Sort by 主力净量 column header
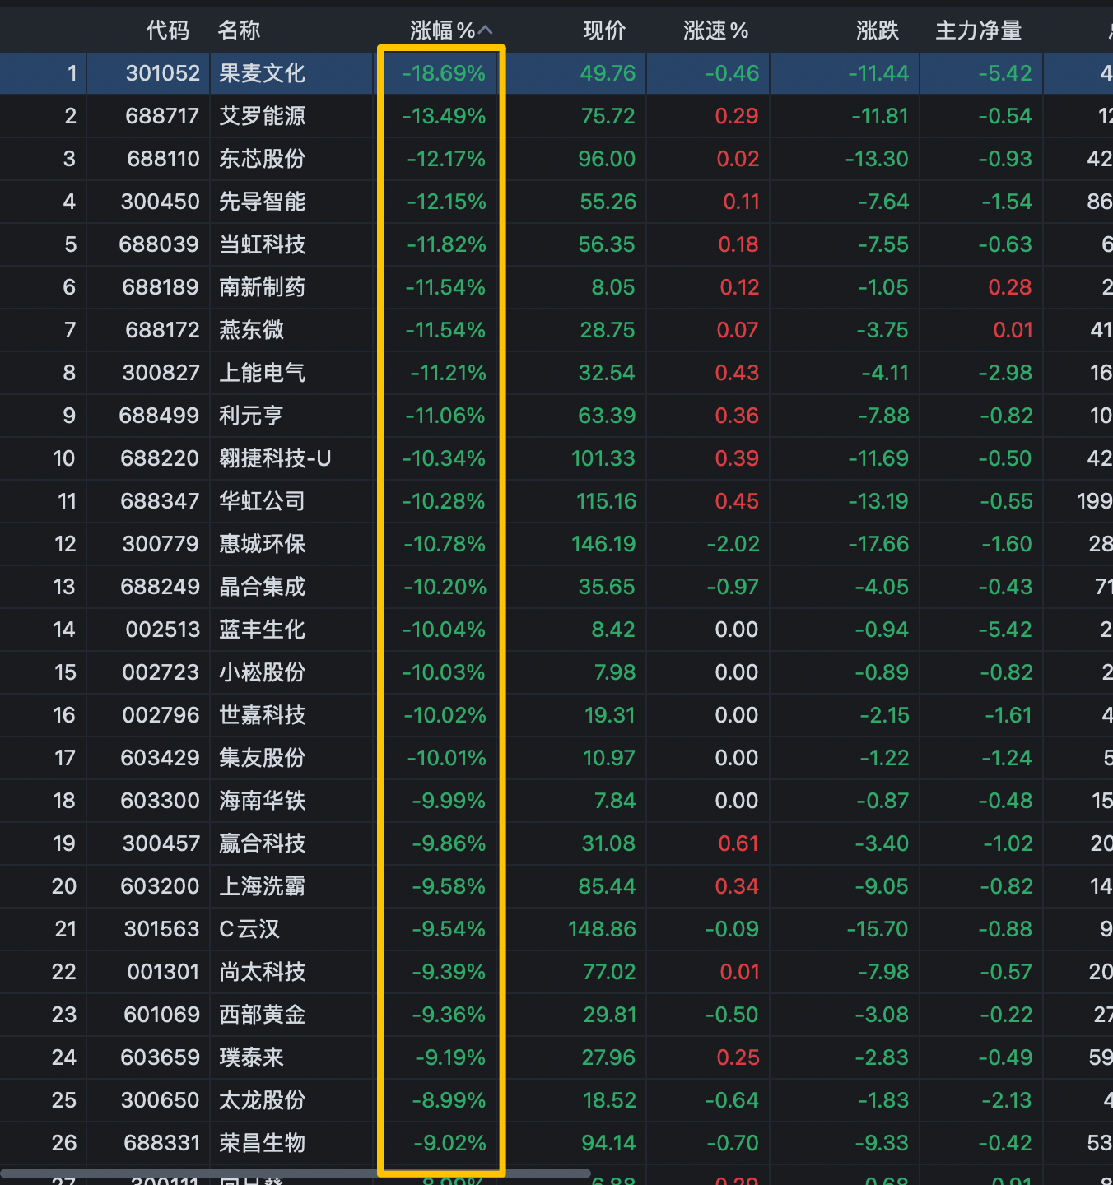This screenshot has height=1185, width=1113. coord(979,30)
